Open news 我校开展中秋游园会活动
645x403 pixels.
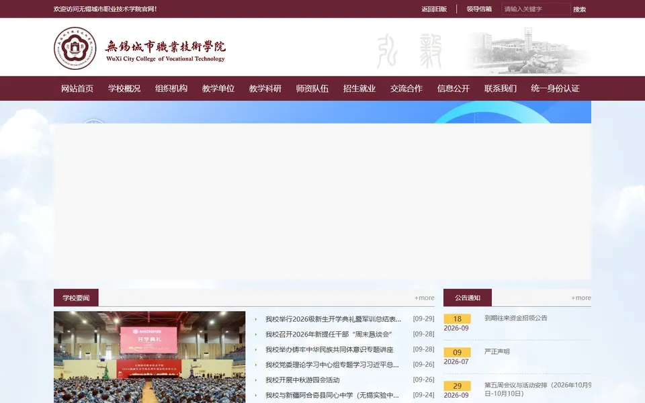(x=302, y=380)
